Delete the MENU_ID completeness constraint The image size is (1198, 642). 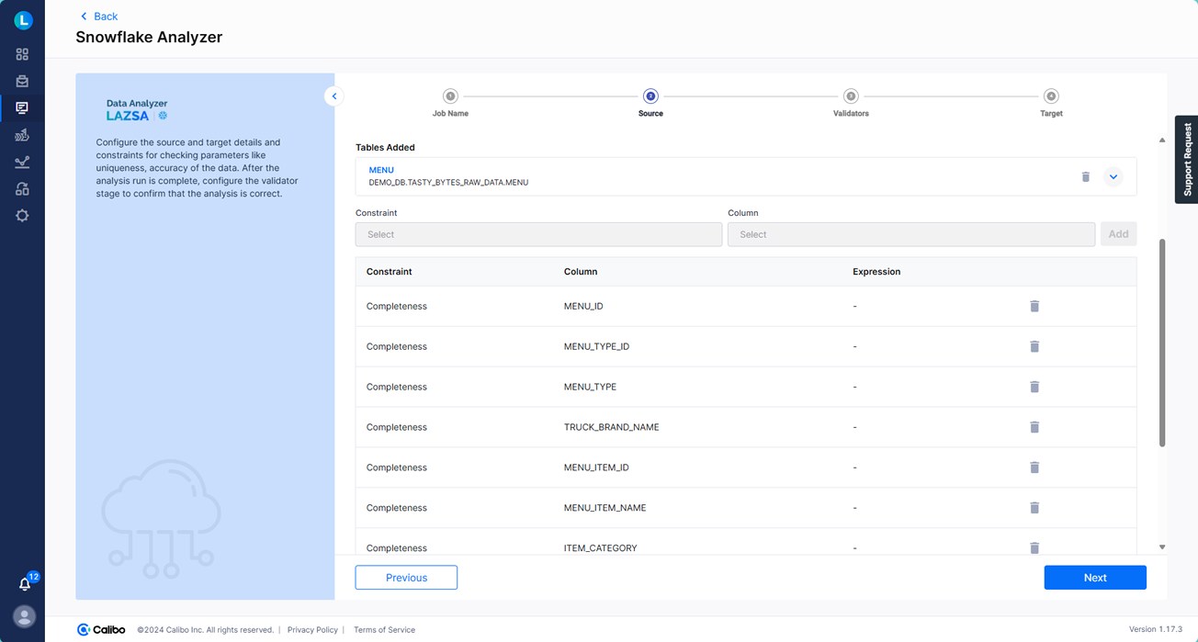click(x=1034, y=306)
